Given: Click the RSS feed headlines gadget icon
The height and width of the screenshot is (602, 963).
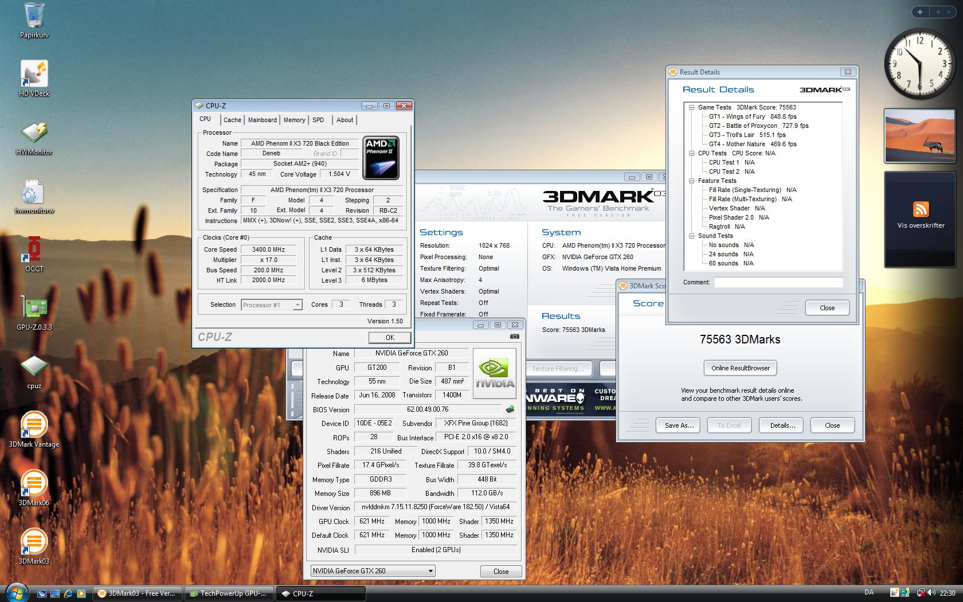Looking at the screenshot, I should (x=921, y=209).
